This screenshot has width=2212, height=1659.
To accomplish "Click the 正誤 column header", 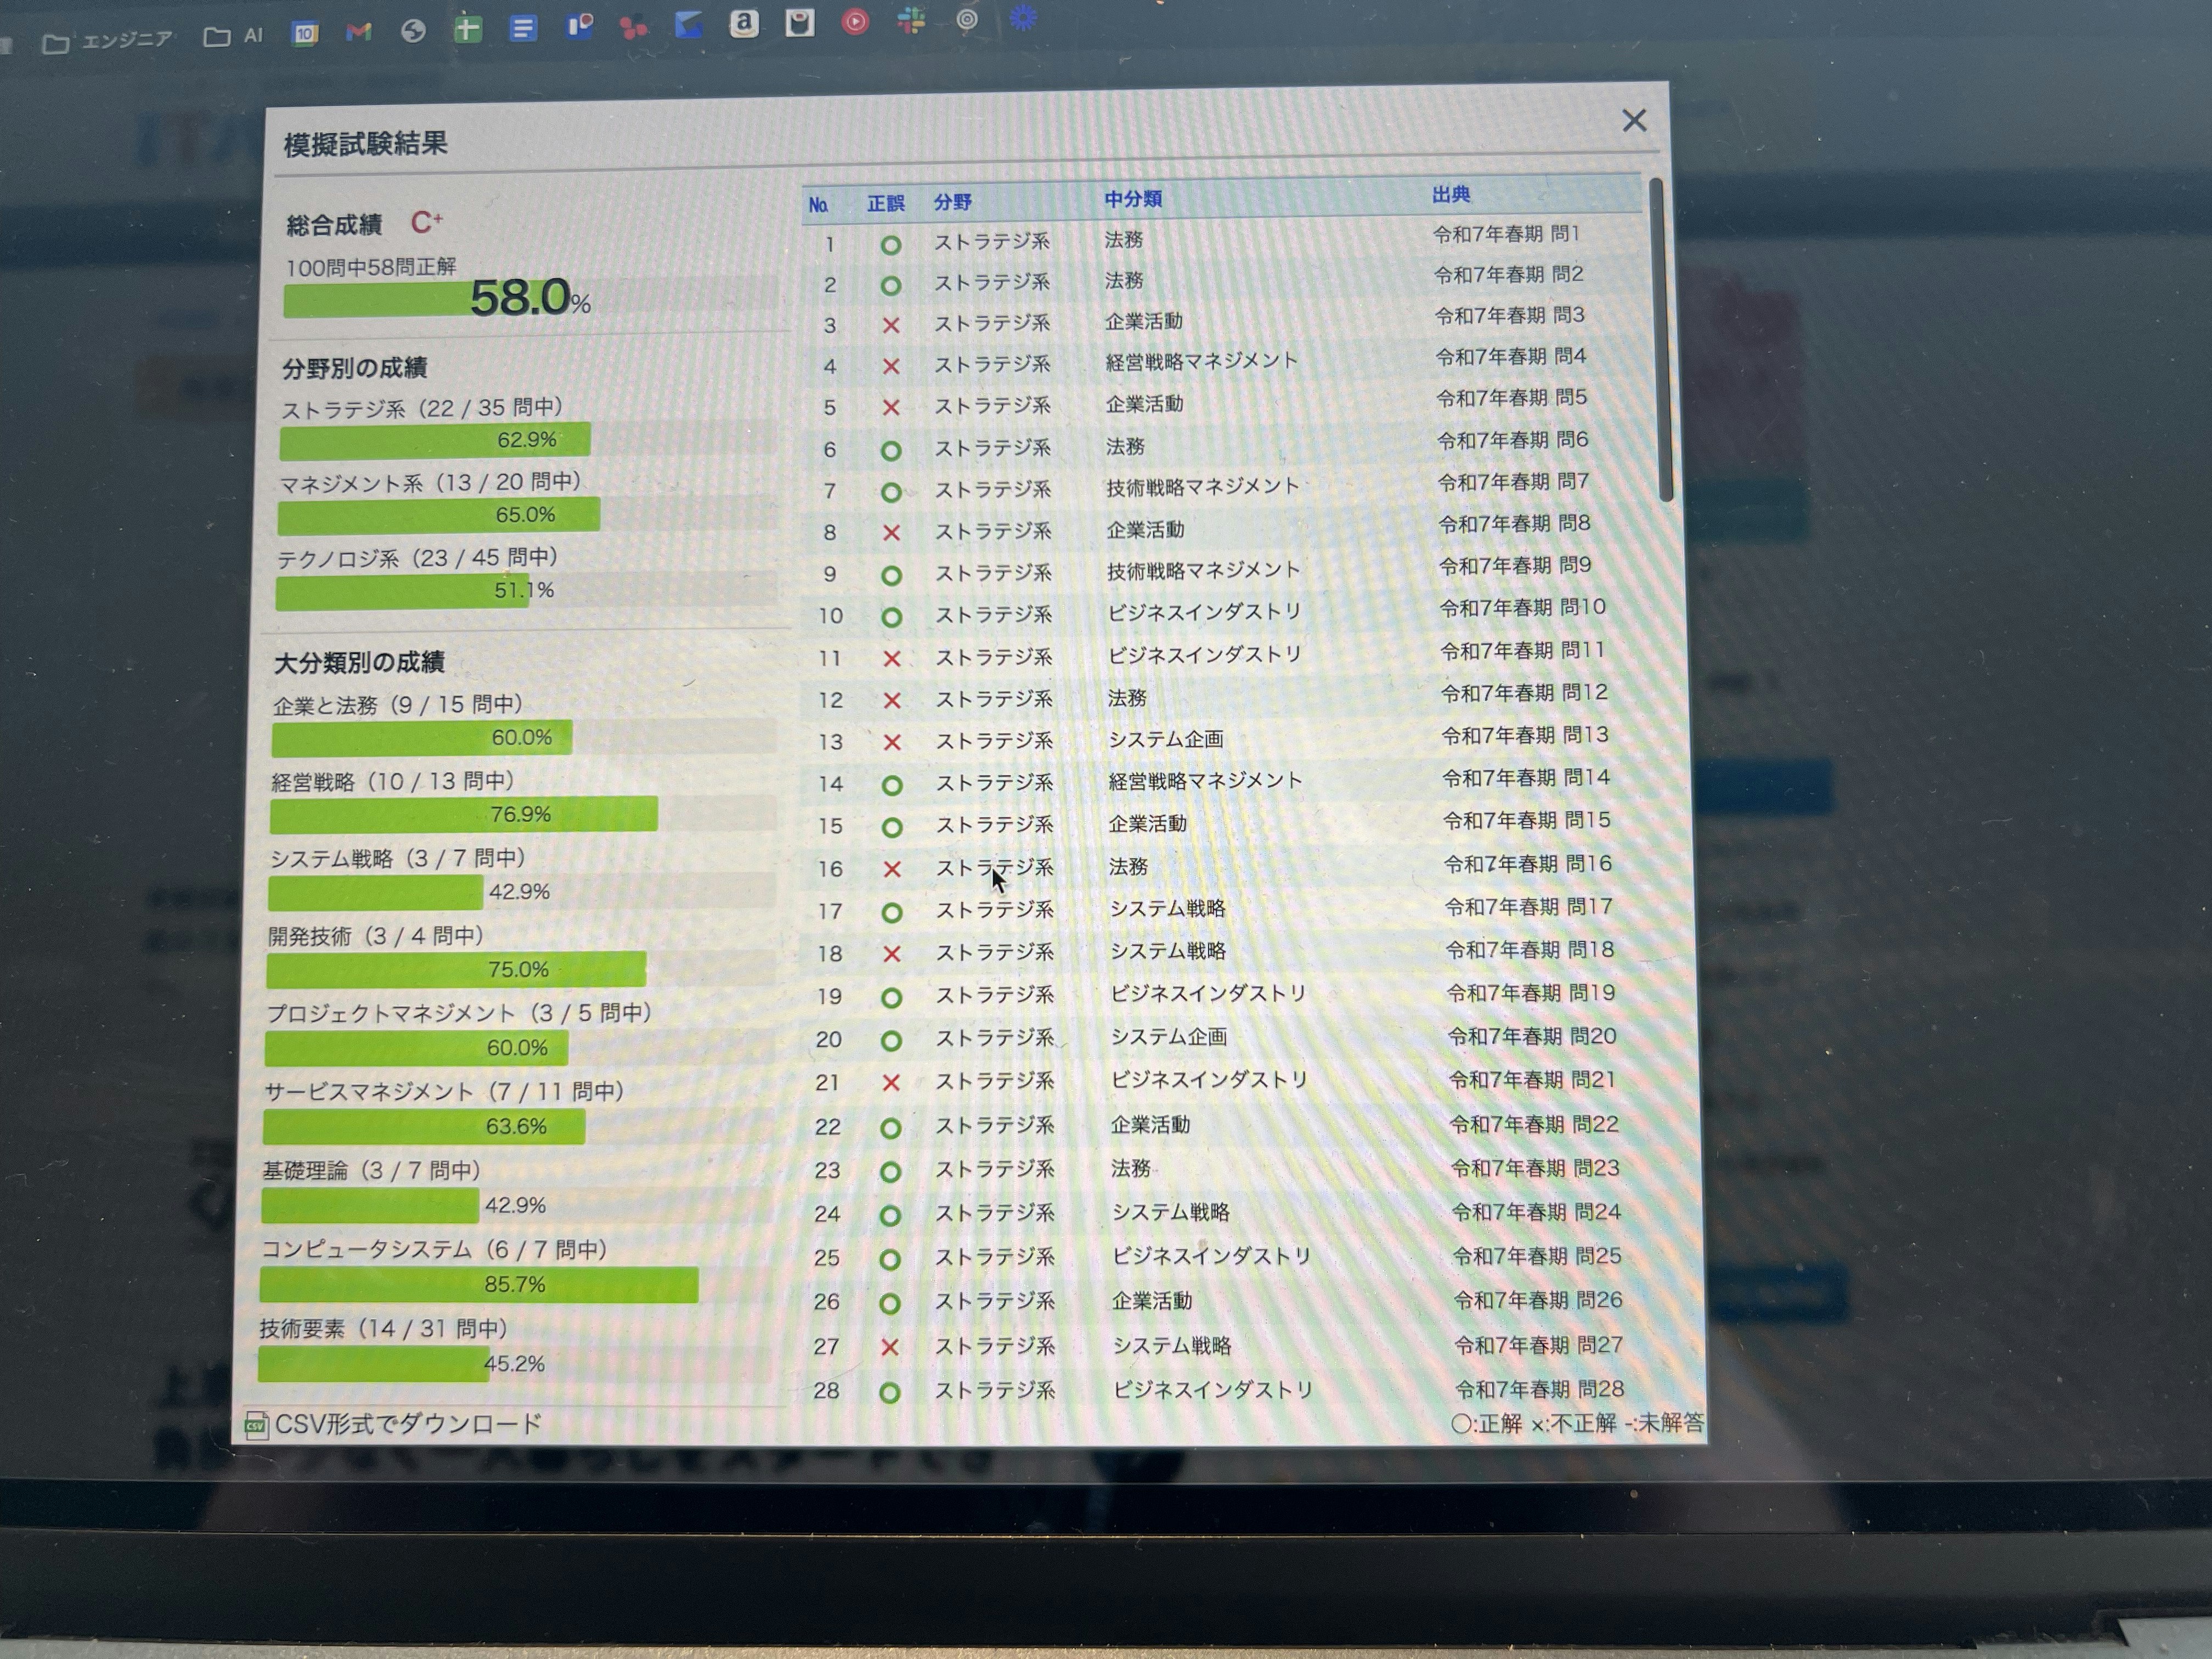I will [x=885, y=204].
